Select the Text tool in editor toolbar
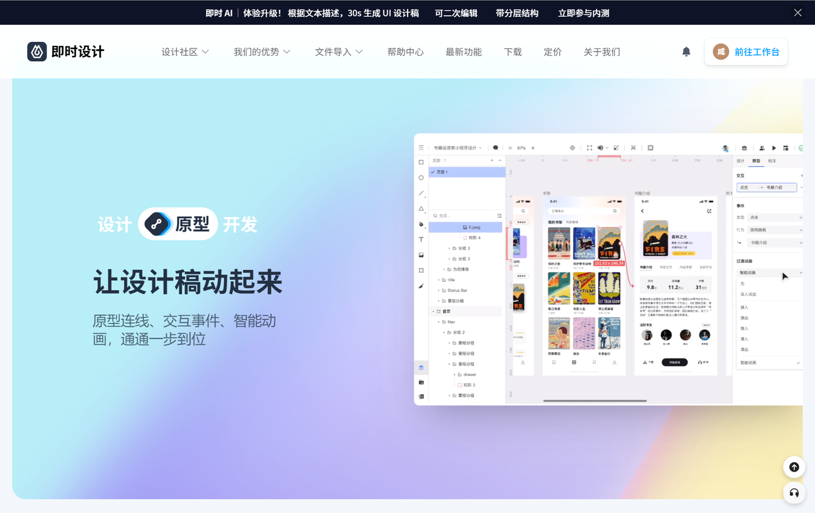 coord(421,239)
